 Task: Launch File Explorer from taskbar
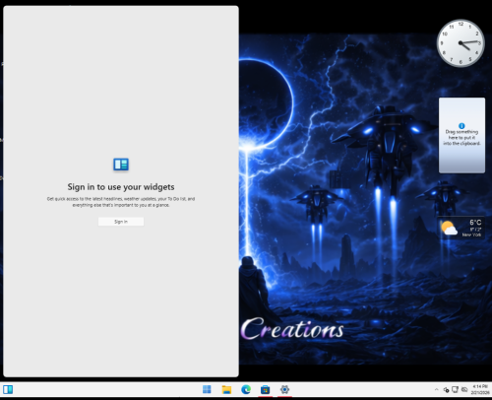(x=226, y=389)
